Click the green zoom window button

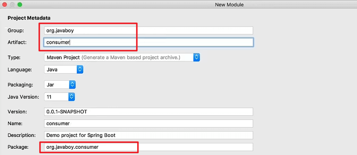pyautogui.click(x=20, y=4)
